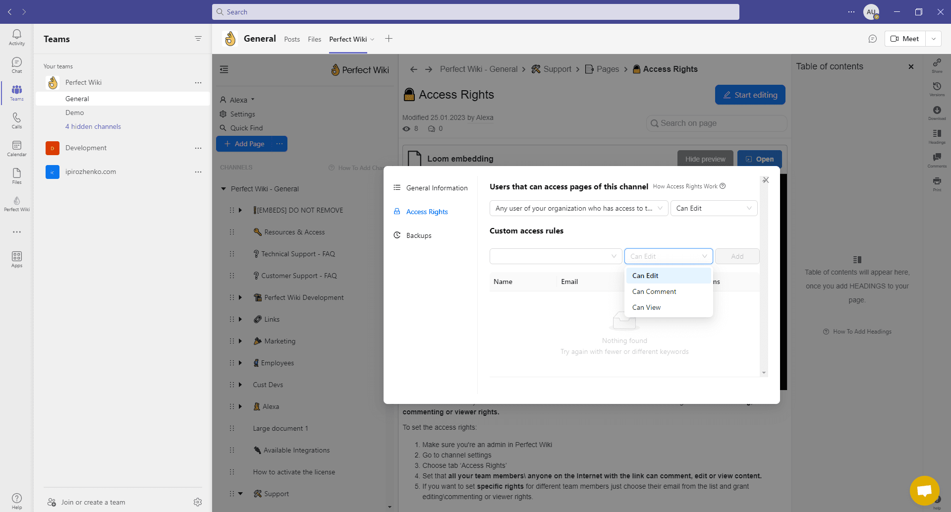
Task: Open manage teams settings gear
Action: coord(198,502)
